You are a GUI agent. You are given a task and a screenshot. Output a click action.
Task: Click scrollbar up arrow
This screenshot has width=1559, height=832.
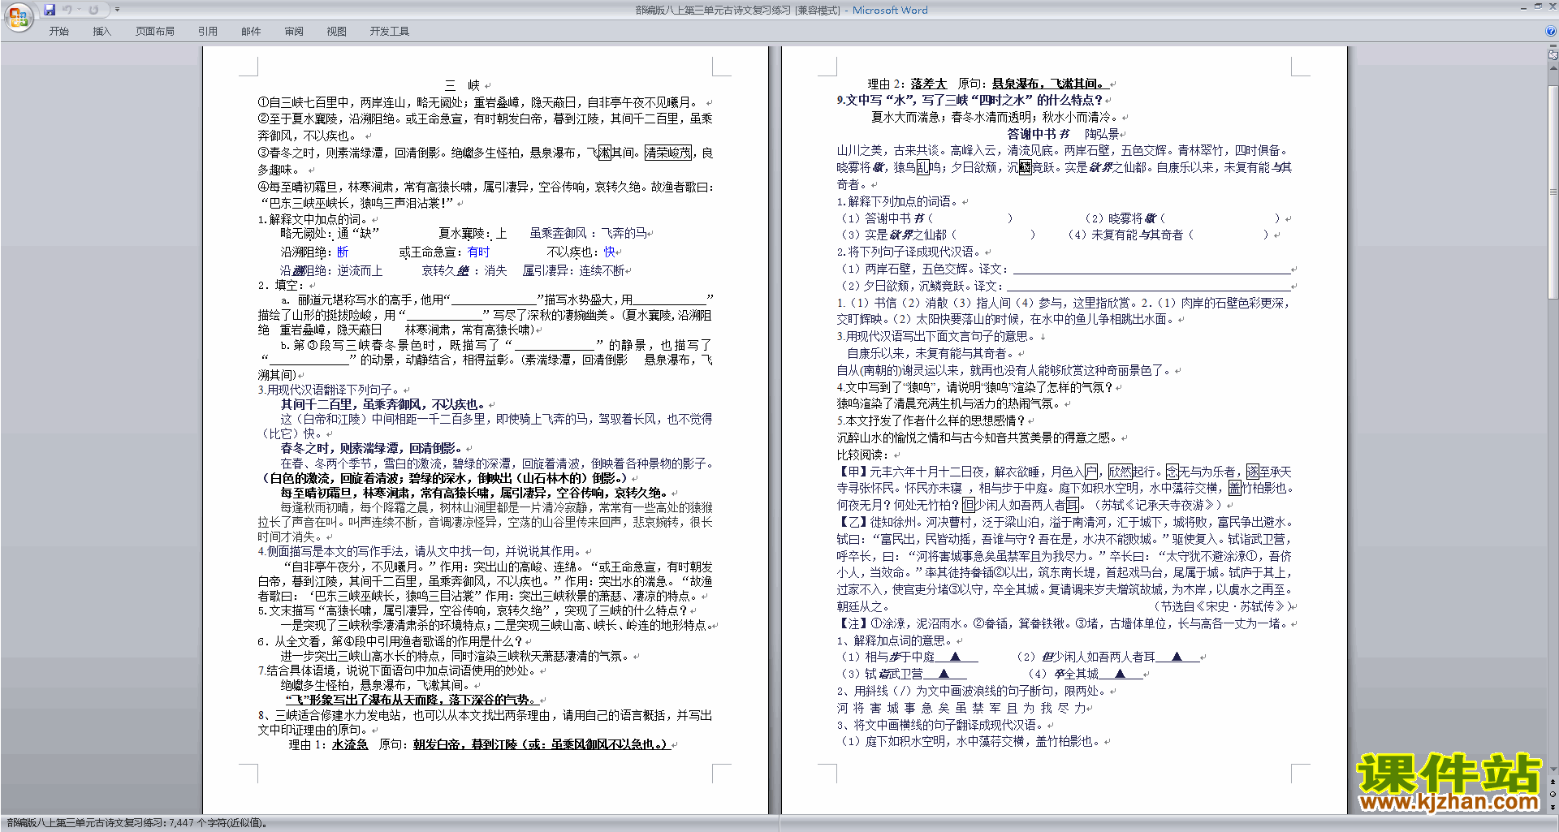coord(1553,68)
